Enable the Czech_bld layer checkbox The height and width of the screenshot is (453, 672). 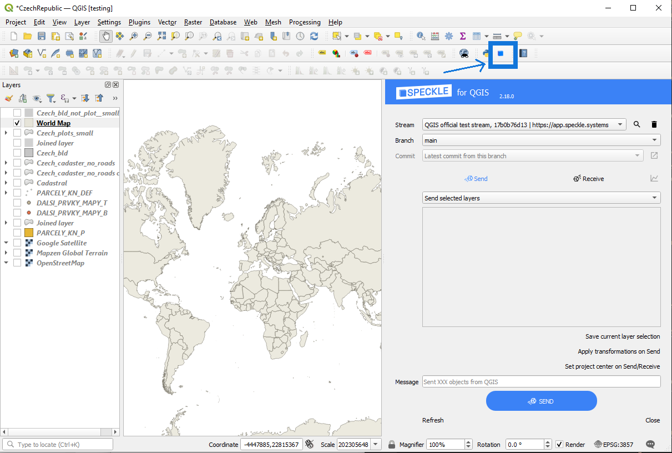17,153
